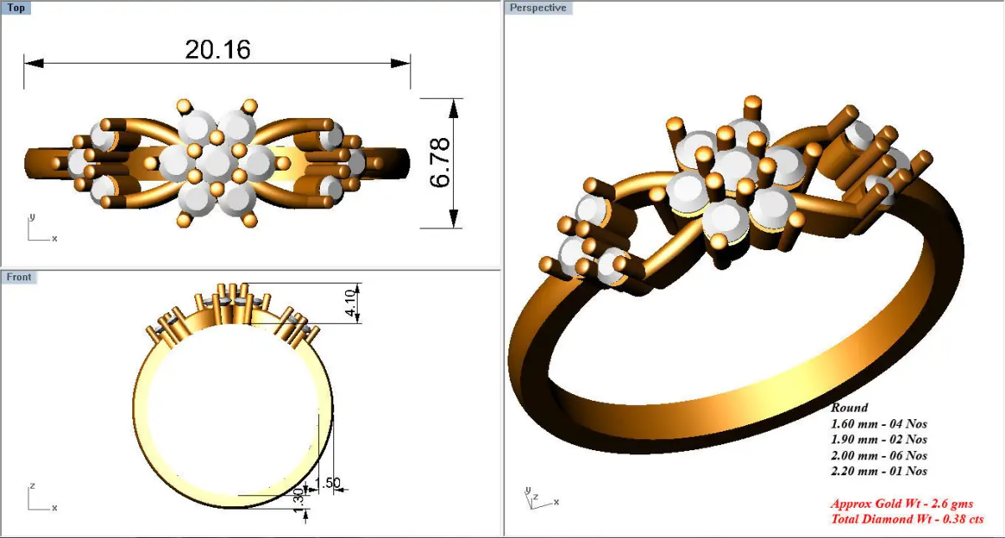Click the '2.00 mm - 06 Nos' line
Screen dimensions: 1005x538
point(879,455)
